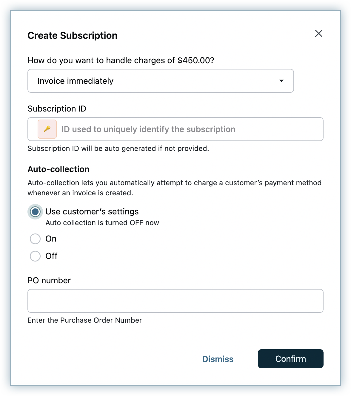Click the key icon in Subscription ID field
Image resolution: width=351 pixels, height=396 pixels.
click(x=47, y=129)
